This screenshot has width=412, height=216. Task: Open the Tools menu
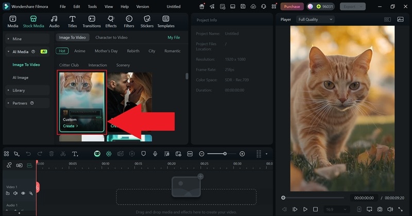(x=92, y=7)
